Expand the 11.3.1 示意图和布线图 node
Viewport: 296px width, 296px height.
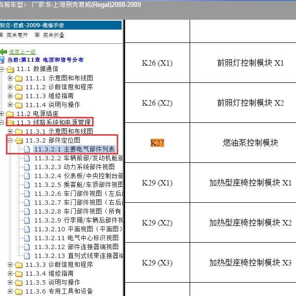(10, 131)
